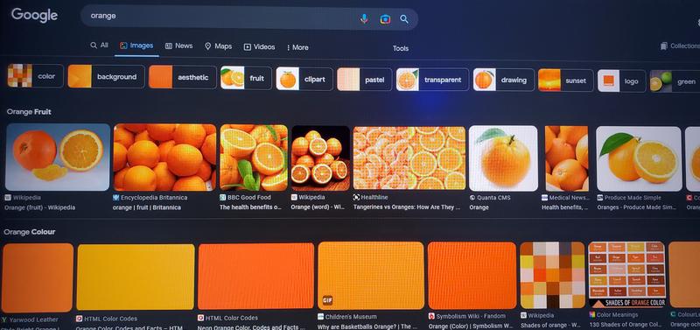Click the GIF badge on image
700x330 pixels.
[x=327, y=300]
